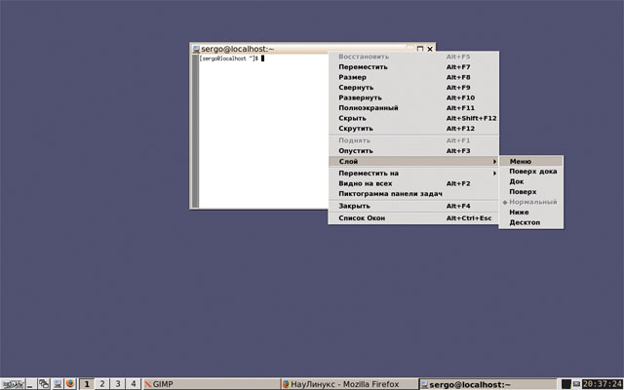Open the IceWM start menu button
The width and height of the screenshot is (624, 390).
(x=13, y=383)
